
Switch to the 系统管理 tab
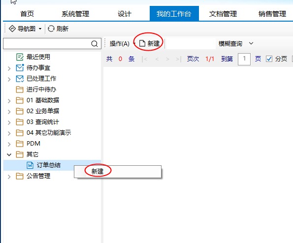tap(75, 14)
